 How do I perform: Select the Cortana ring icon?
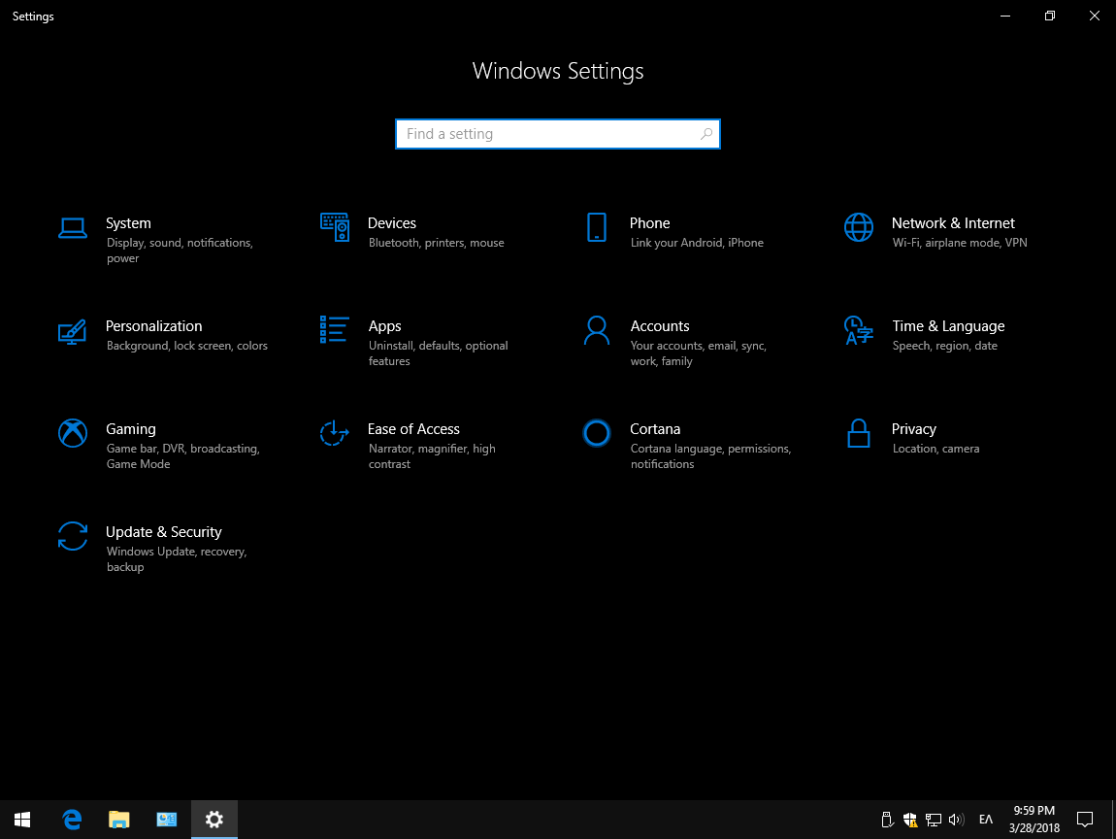(x=597, y=433)
